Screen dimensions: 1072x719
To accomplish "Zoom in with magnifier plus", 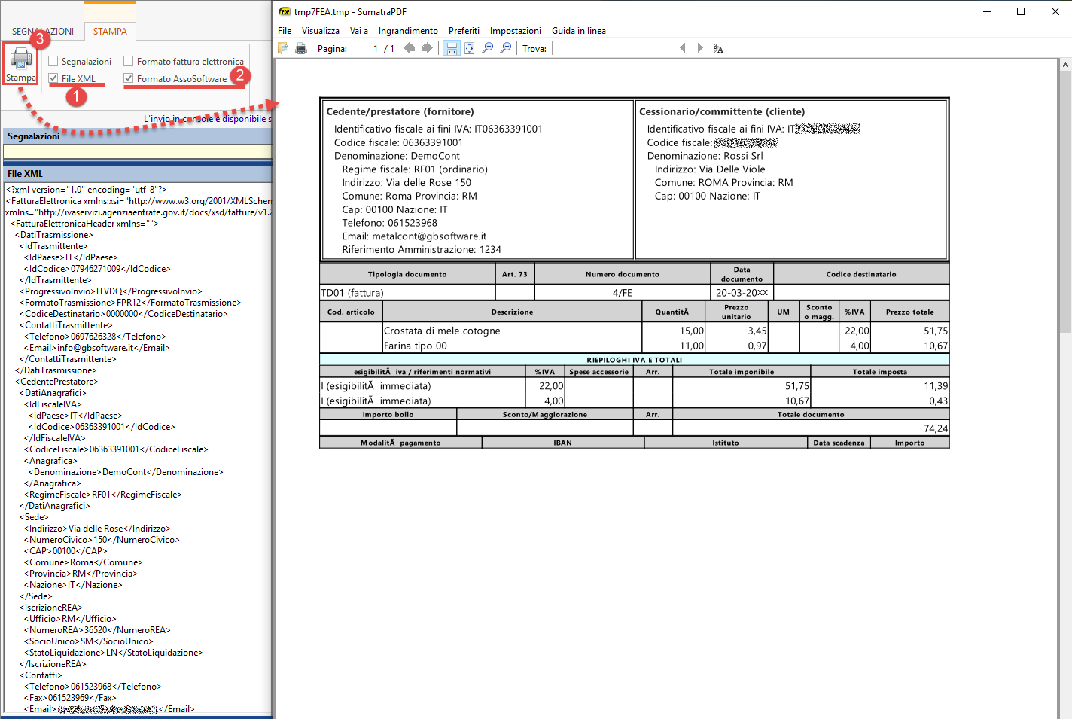I will [x=506, y=48].
